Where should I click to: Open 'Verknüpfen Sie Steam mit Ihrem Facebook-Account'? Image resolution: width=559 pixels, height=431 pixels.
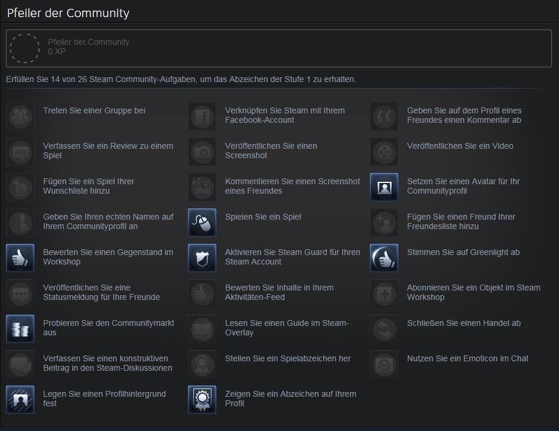coord(285,115)
